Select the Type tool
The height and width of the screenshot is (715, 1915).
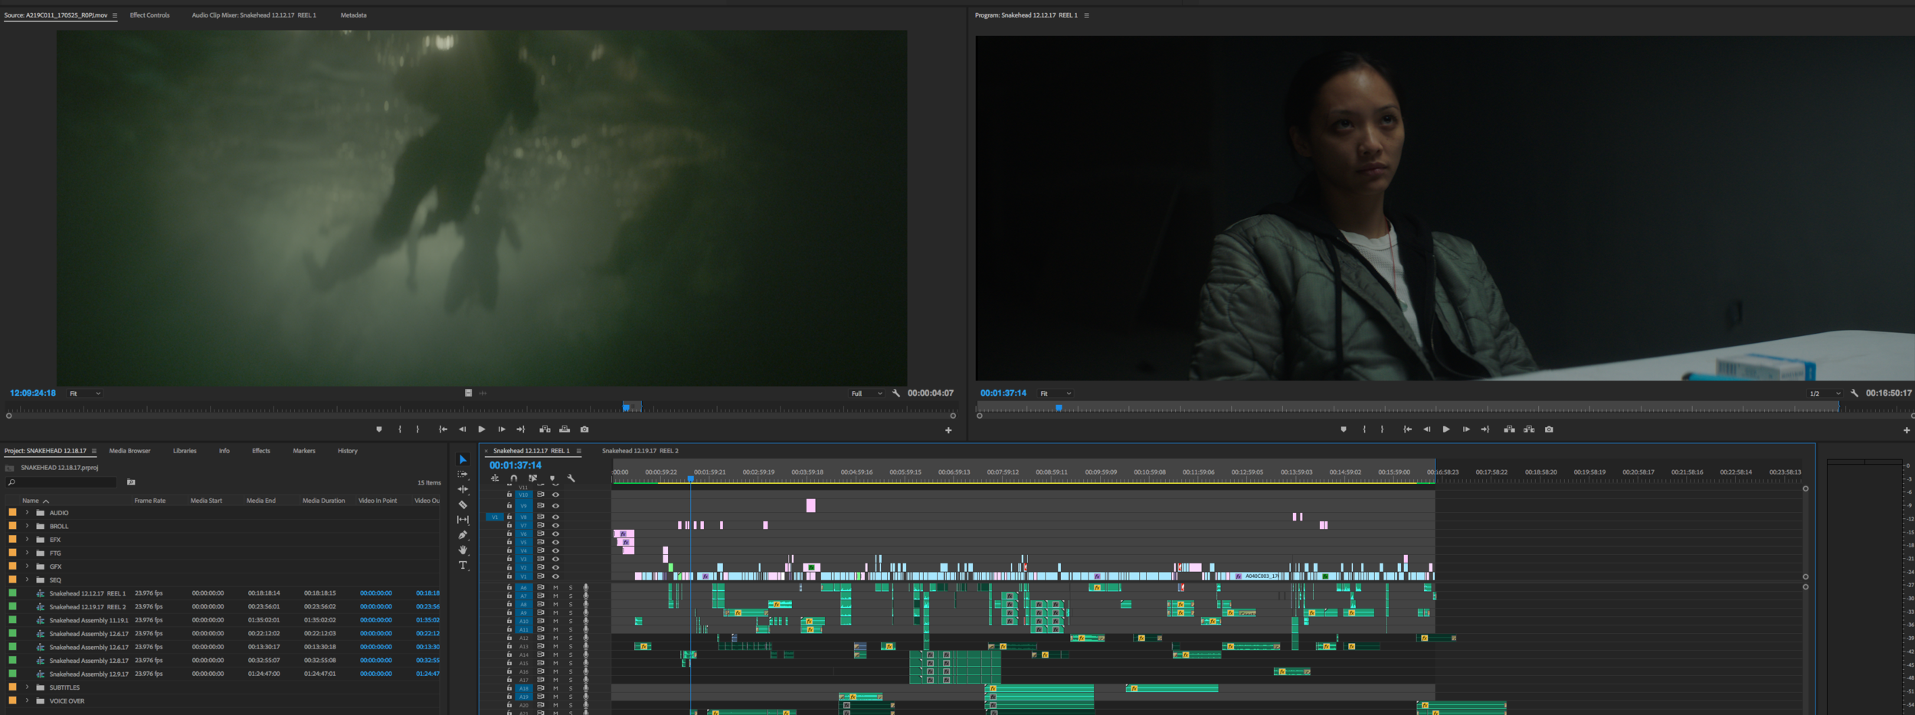point(463,565)
